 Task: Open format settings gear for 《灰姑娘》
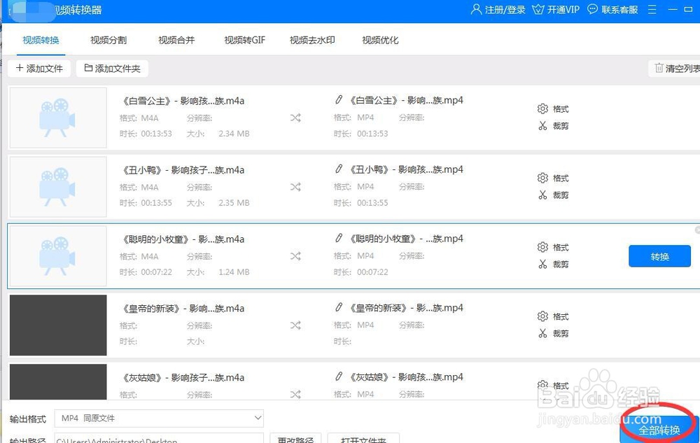pos(542,386)
